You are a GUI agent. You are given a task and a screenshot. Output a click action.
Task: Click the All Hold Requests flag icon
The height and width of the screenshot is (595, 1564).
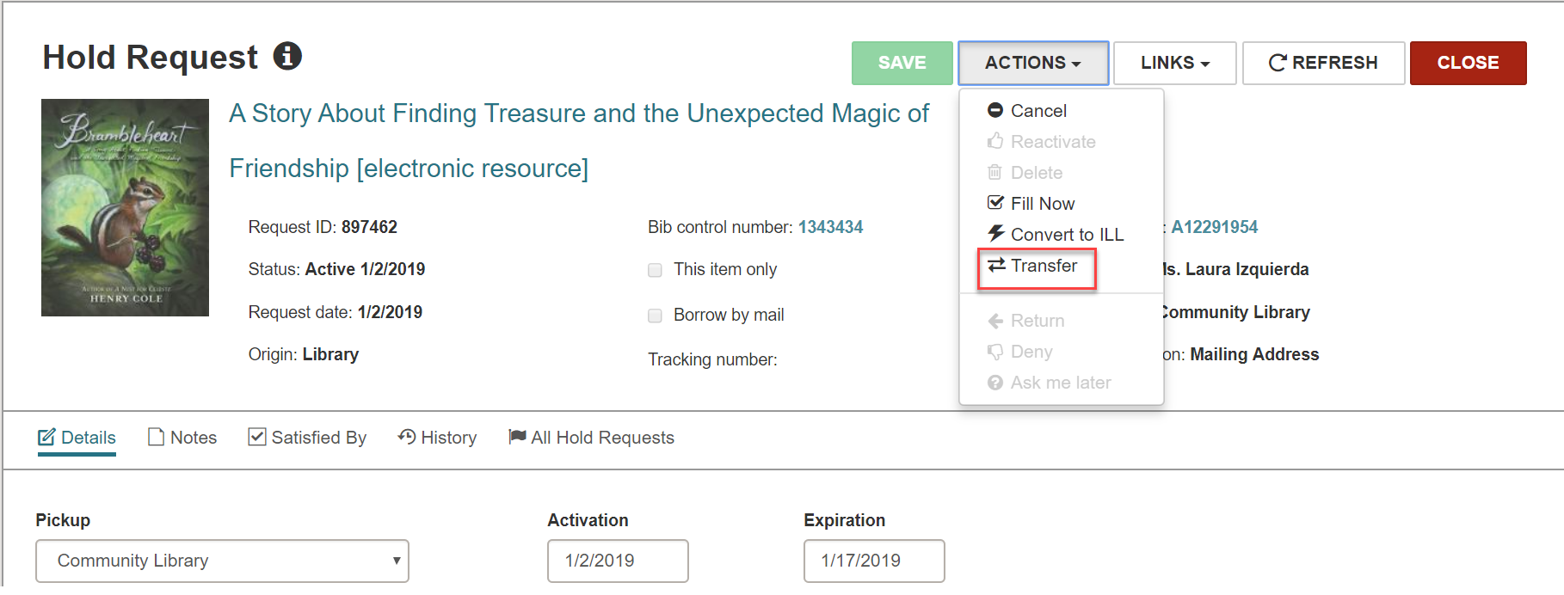pyautogui.click(x=517, y=437)
